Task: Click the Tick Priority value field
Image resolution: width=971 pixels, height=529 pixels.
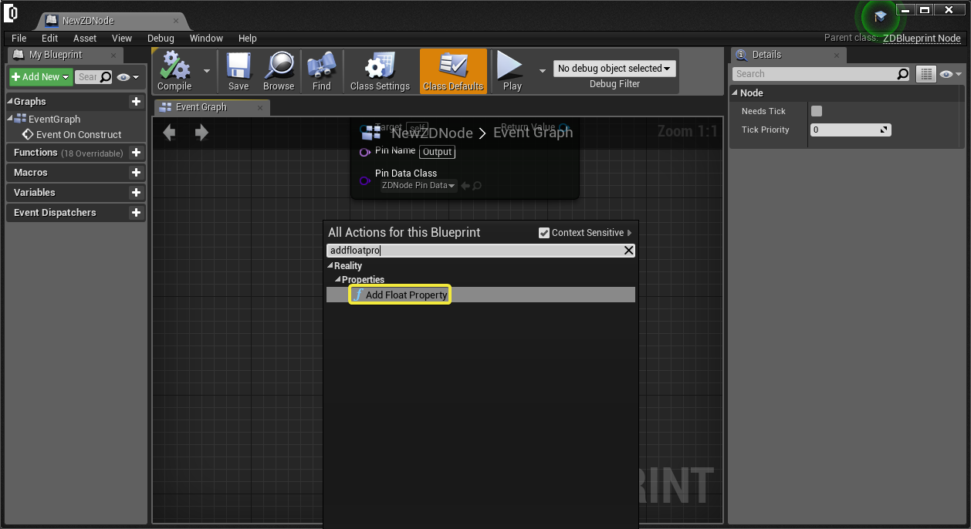Action: pos(850,130)
